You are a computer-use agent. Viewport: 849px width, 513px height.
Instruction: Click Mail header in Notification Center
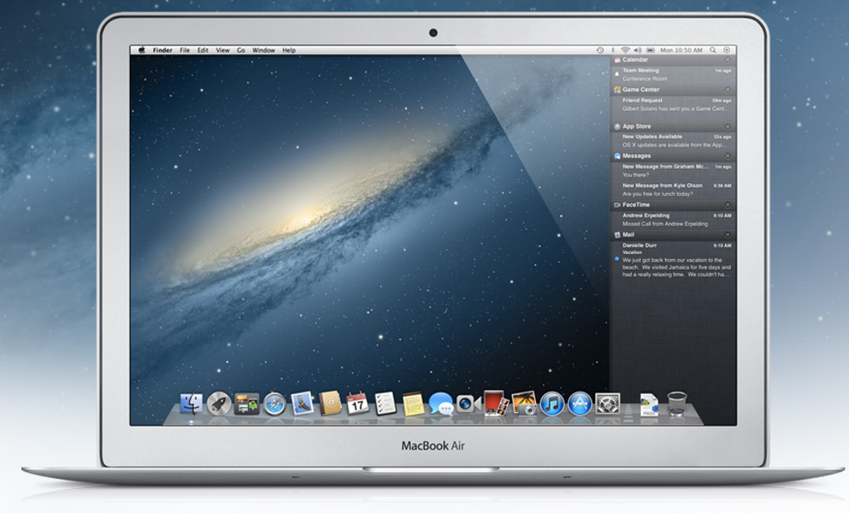(x=673, y=235)
